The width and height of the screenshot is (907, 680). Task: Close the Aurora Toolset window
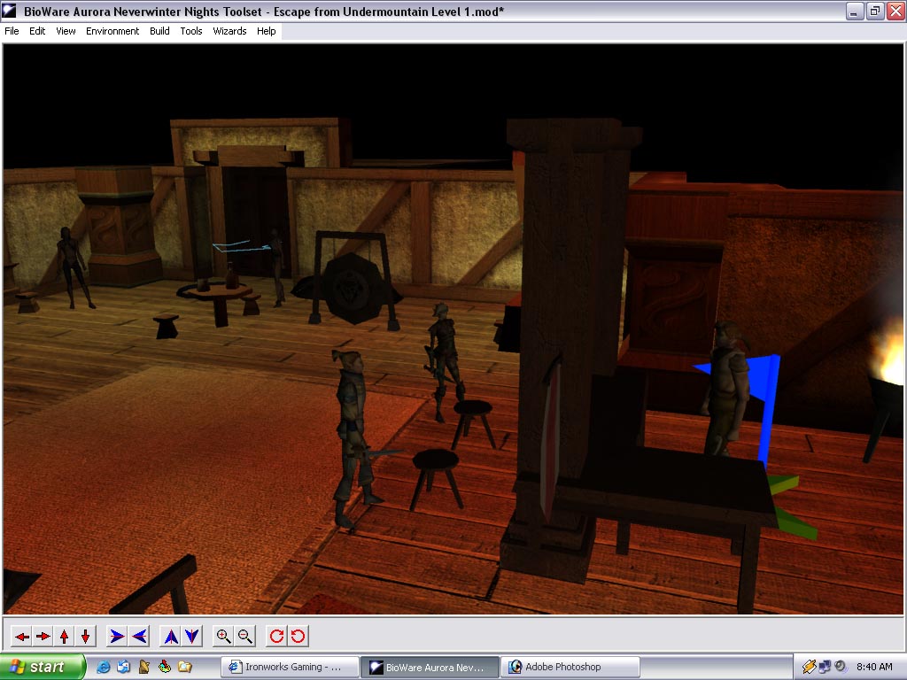click(896, 11)
